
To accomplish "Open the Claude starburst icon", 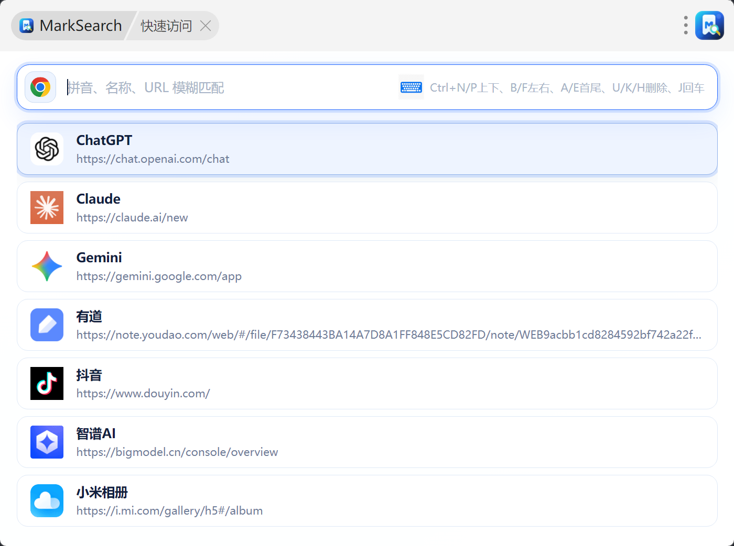I will click(47, 207).
